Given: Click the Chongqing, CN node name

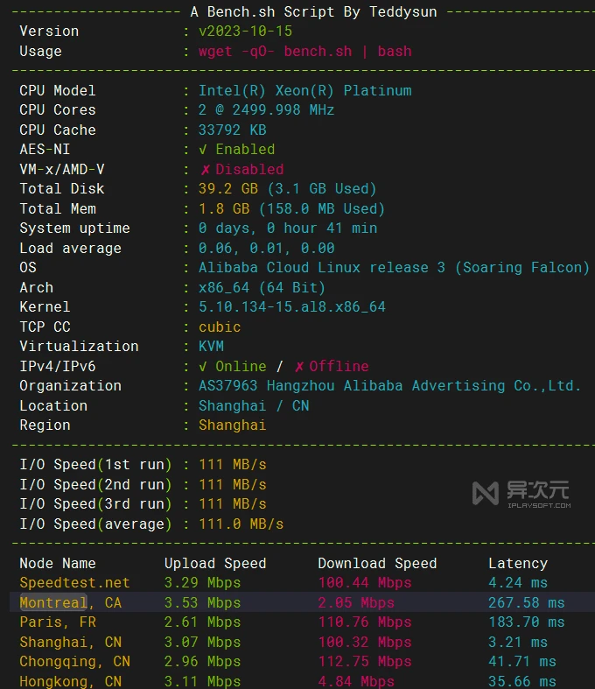Looking at the screenshot, I should point(74,662).
